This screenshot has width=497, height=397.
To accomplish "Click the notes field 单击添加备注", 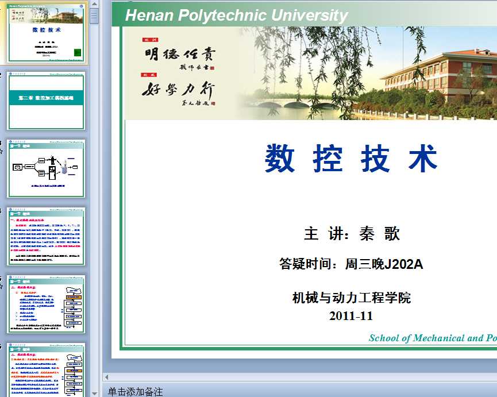I will pyautogui.click(x=136, y=392).
